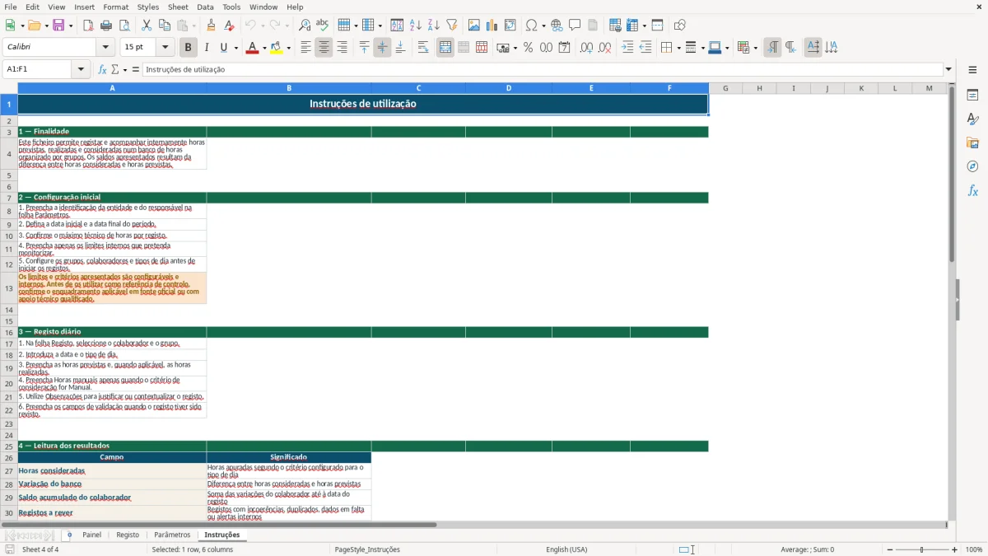Image resolution: width=988 pixels, height=556 pixels.
Task: Click the Clone Formatting paintbrush icon
Action: 212,26
